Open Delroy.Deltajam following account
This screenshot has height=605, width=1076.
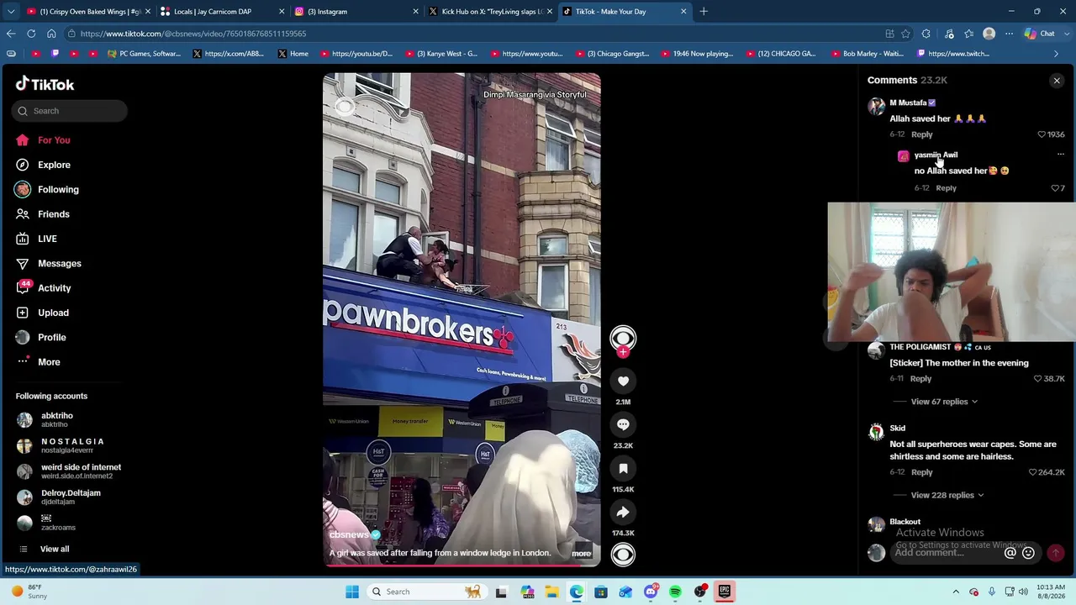point(71,497)
